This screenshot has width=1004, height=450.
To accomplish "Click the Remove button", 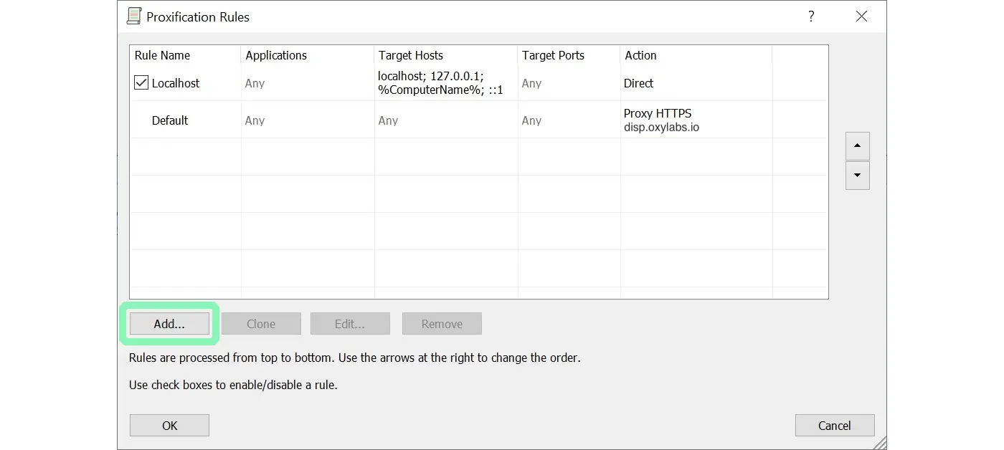I will [442, 324].
